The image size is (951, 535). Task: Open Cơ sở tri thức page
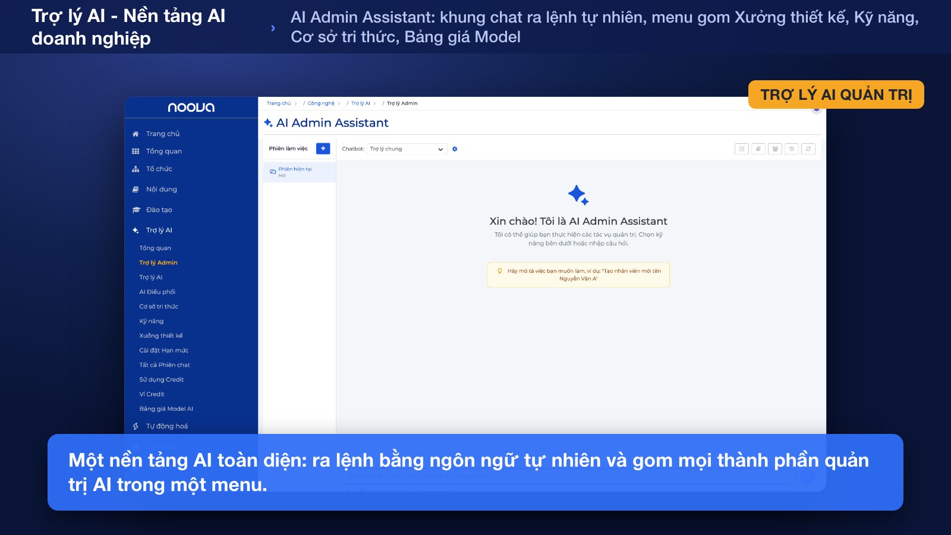coord(159,307)
